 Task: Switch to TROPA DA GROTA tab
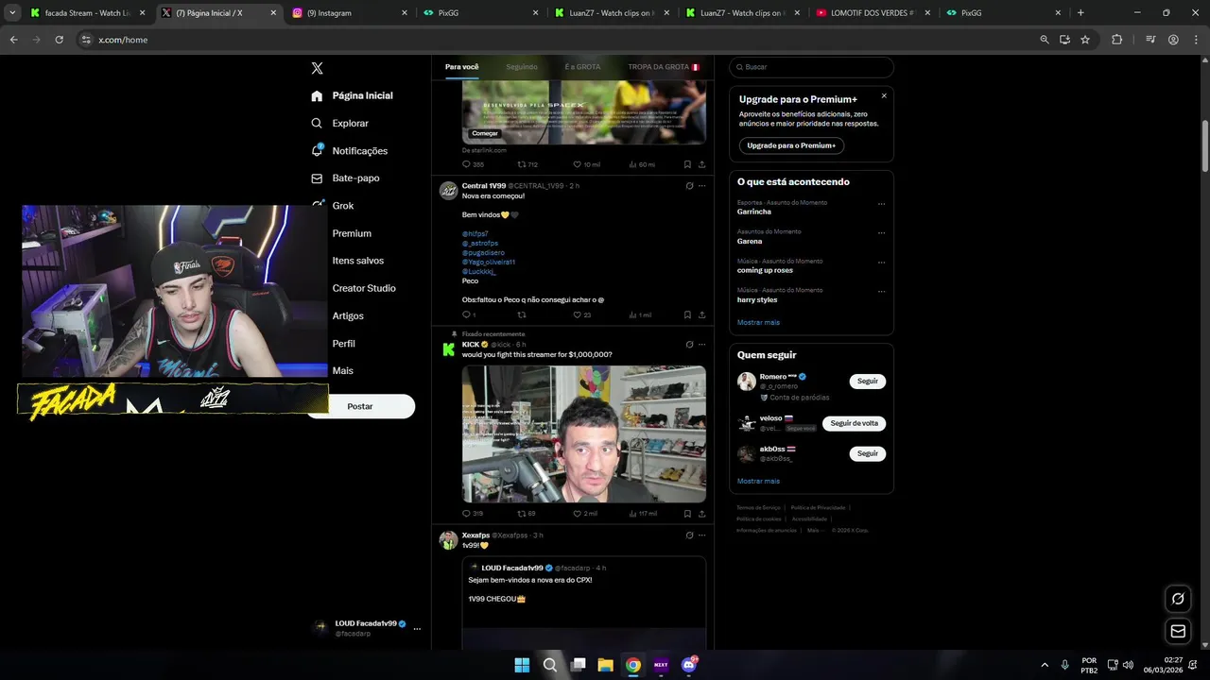(664, 67)
